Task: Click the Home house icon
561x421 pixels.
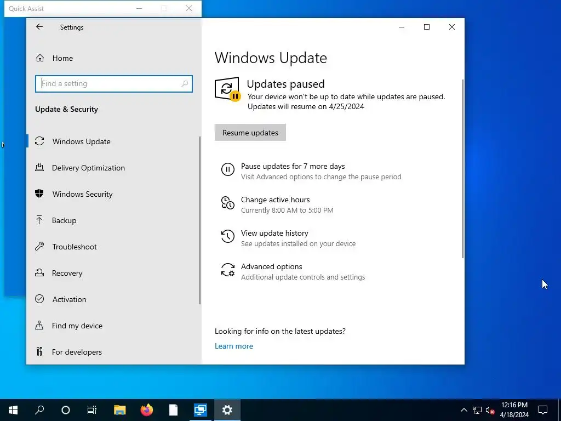Action: [x=39, y=58]
